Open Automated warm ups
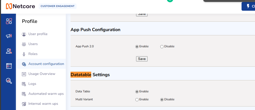This screenshot has width=255, height=110. [x=46, y=94]
